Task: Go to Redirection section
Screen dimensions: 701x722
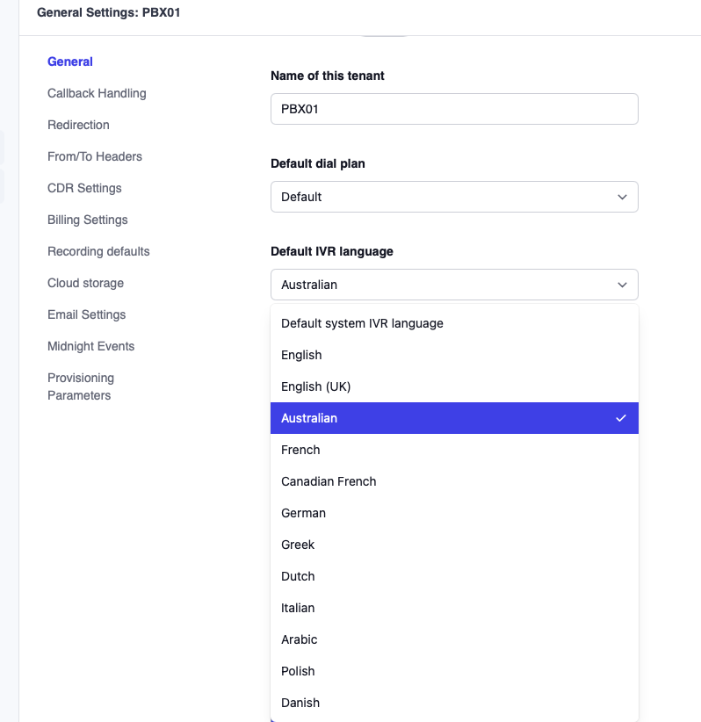Action: pyautogui.click(x=78, y=125)
